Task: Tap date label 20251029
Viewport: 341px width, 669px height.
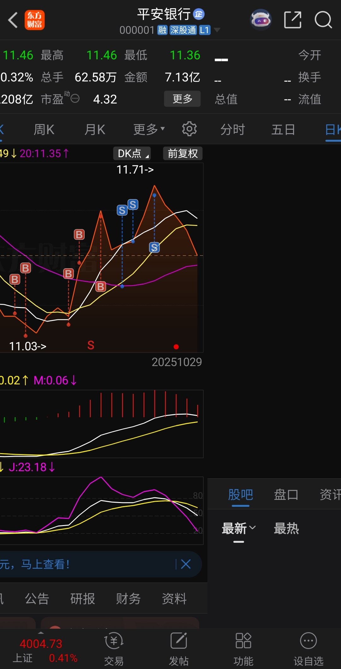Action: 177,362
